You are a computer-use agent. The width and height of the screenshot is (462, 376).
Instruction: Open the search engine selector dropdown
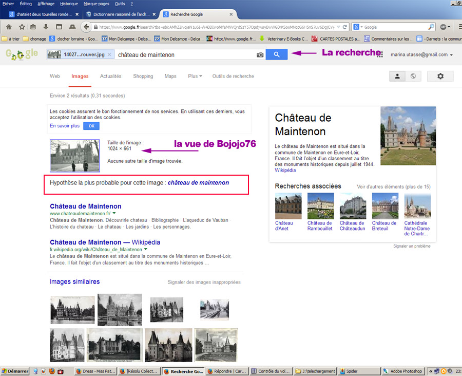[x=358, y=27]
